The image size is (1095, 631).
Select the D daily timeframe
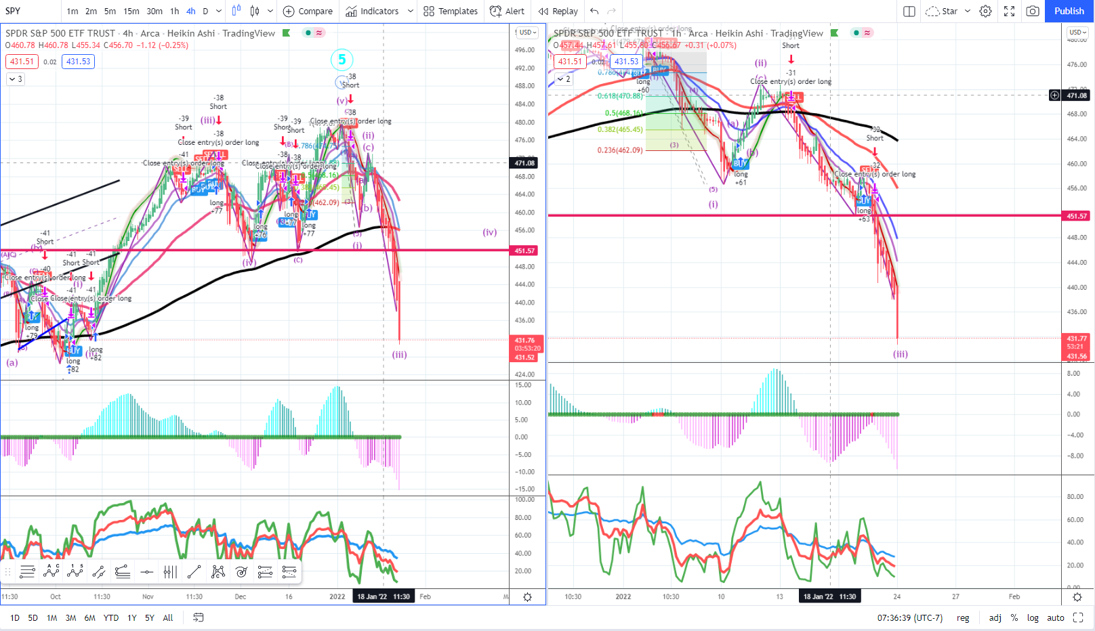coord(205,11)
